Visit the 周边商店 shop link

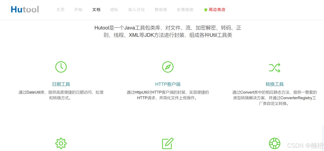(217, 9)
